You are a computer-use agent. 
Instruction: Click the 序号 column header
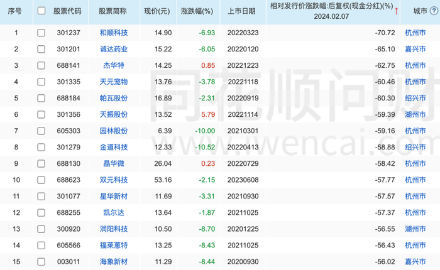point(14,11)
